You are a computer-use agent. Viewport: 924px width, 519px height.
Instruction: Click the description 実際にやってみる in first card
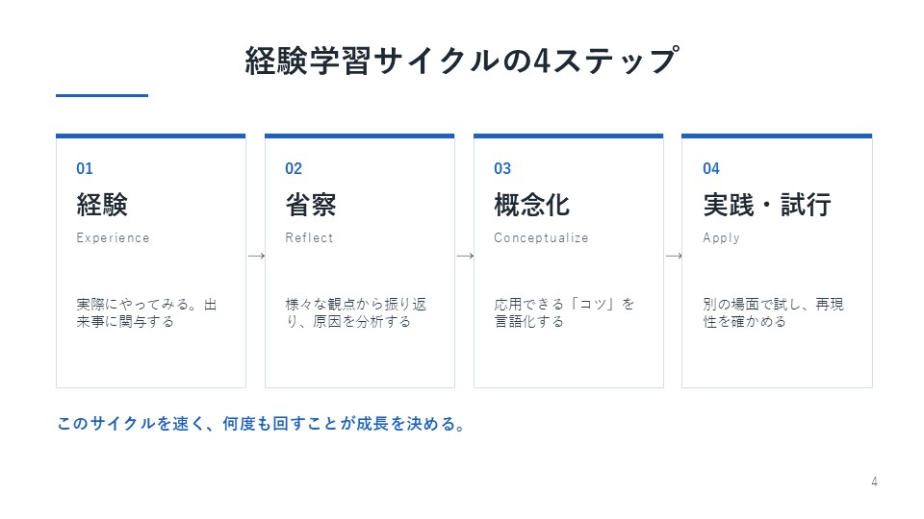click(146, 313)
